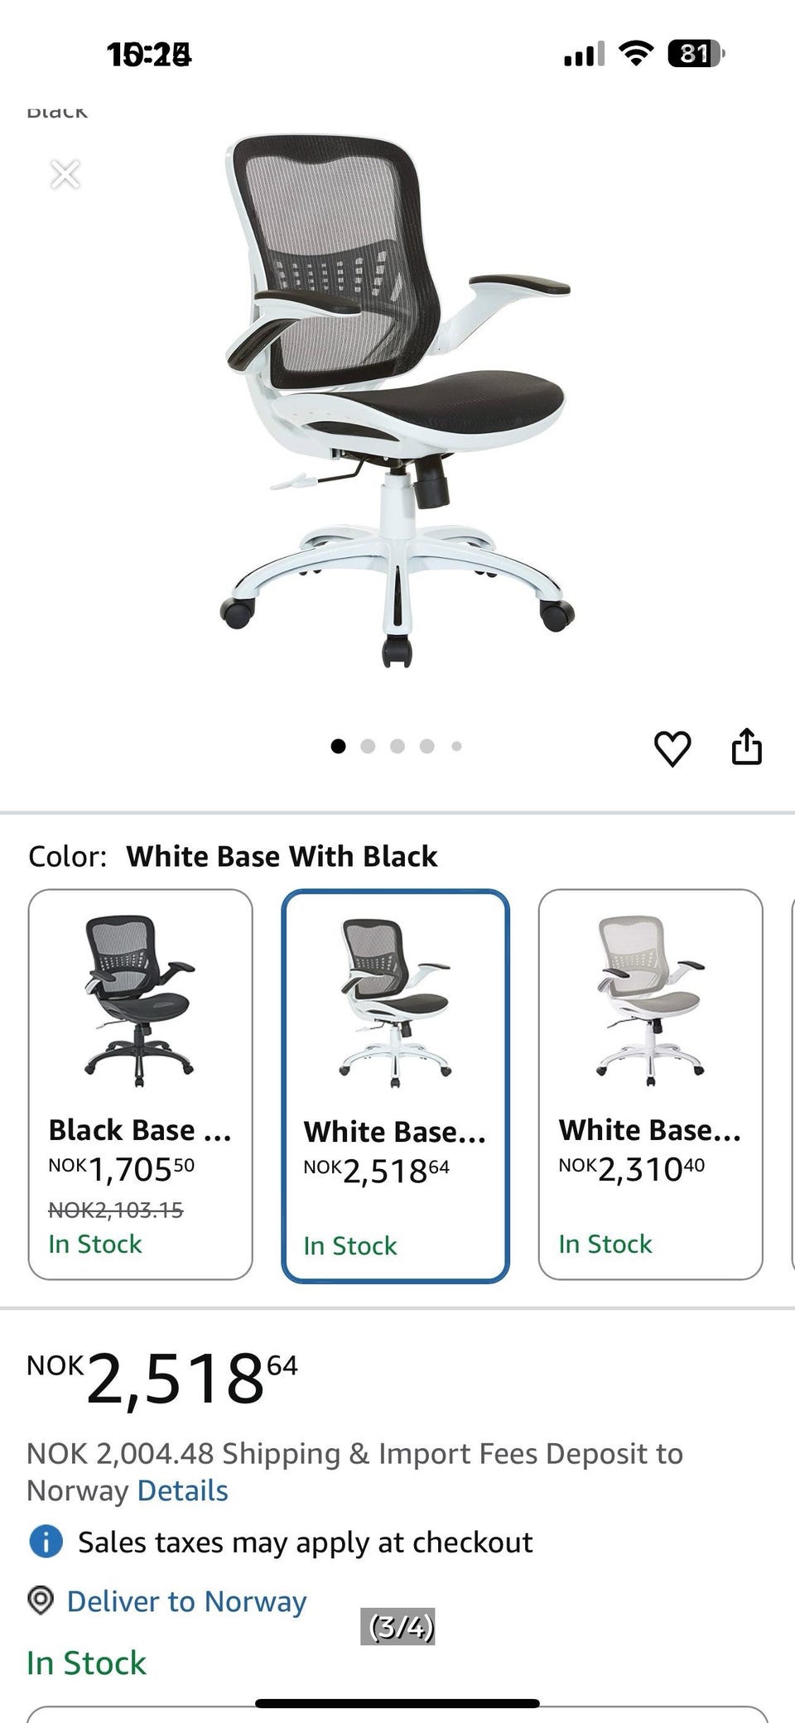The image size is (795, 1723).
Task: Tap the heart wishlist icon
Action: (672, 748)
